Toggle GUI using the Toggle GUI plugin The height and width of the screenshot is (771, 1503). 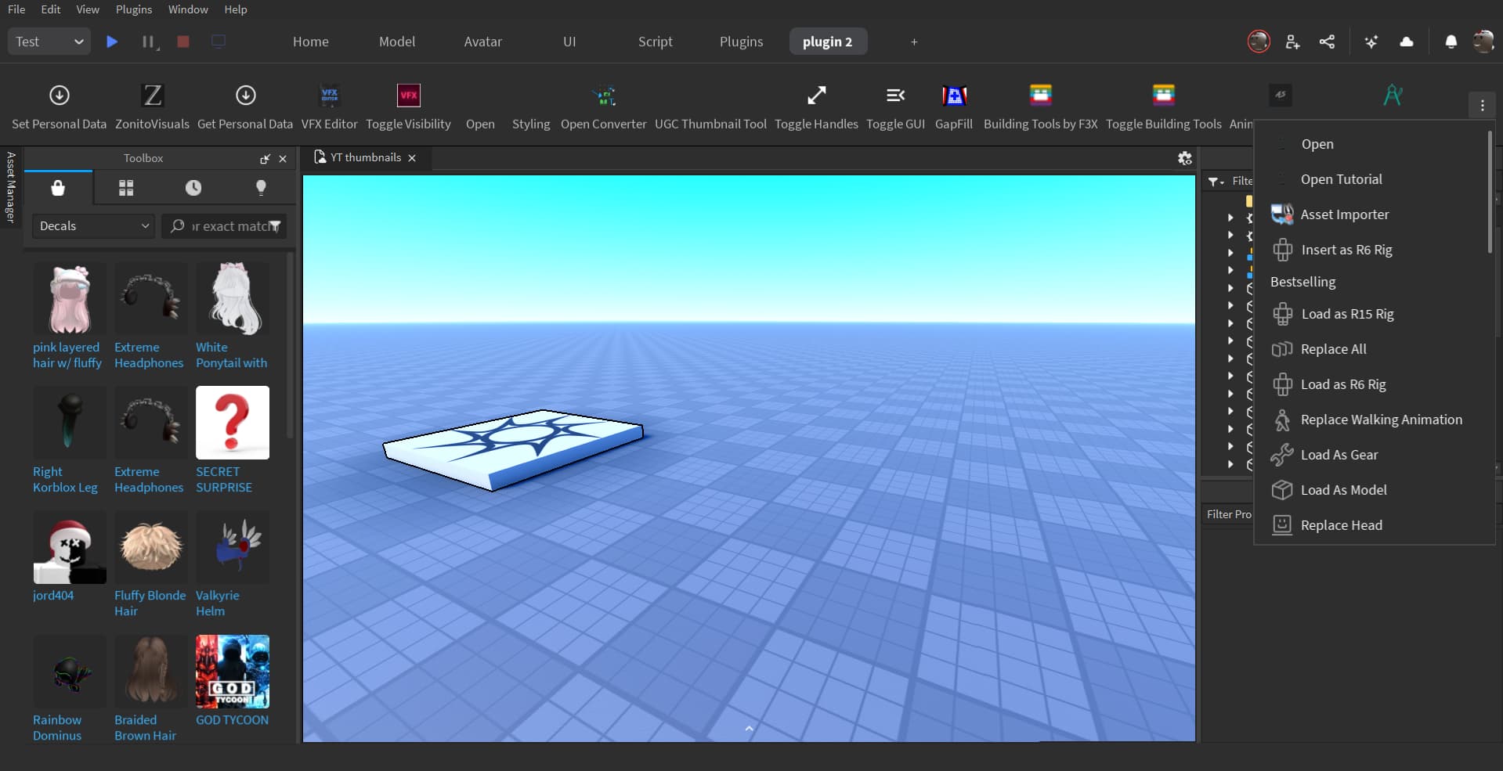(896, 104)
